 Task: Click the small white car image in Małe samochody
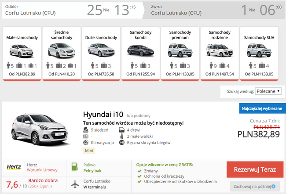pyautogui.click(x=22, y=51)
